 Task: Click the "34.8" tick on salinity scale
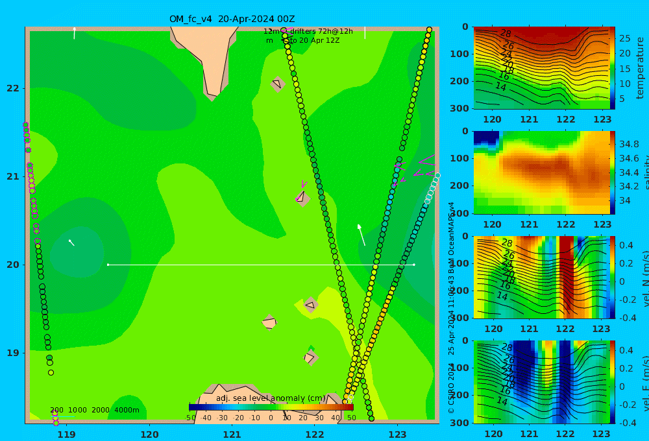pyautogui.click(x=629, y=144)
